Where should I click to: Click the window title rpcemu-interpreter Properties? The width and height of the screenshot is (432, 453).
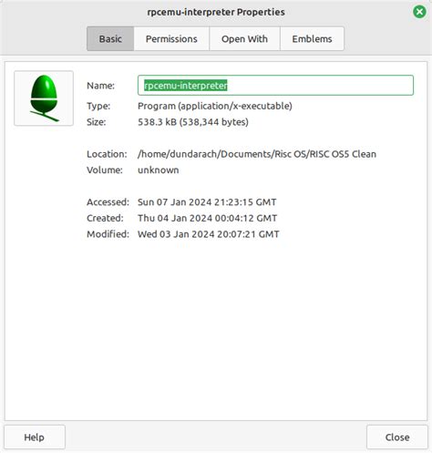216,12
